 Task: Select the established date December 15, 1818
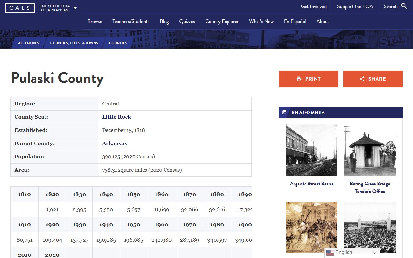pos(123,130)
